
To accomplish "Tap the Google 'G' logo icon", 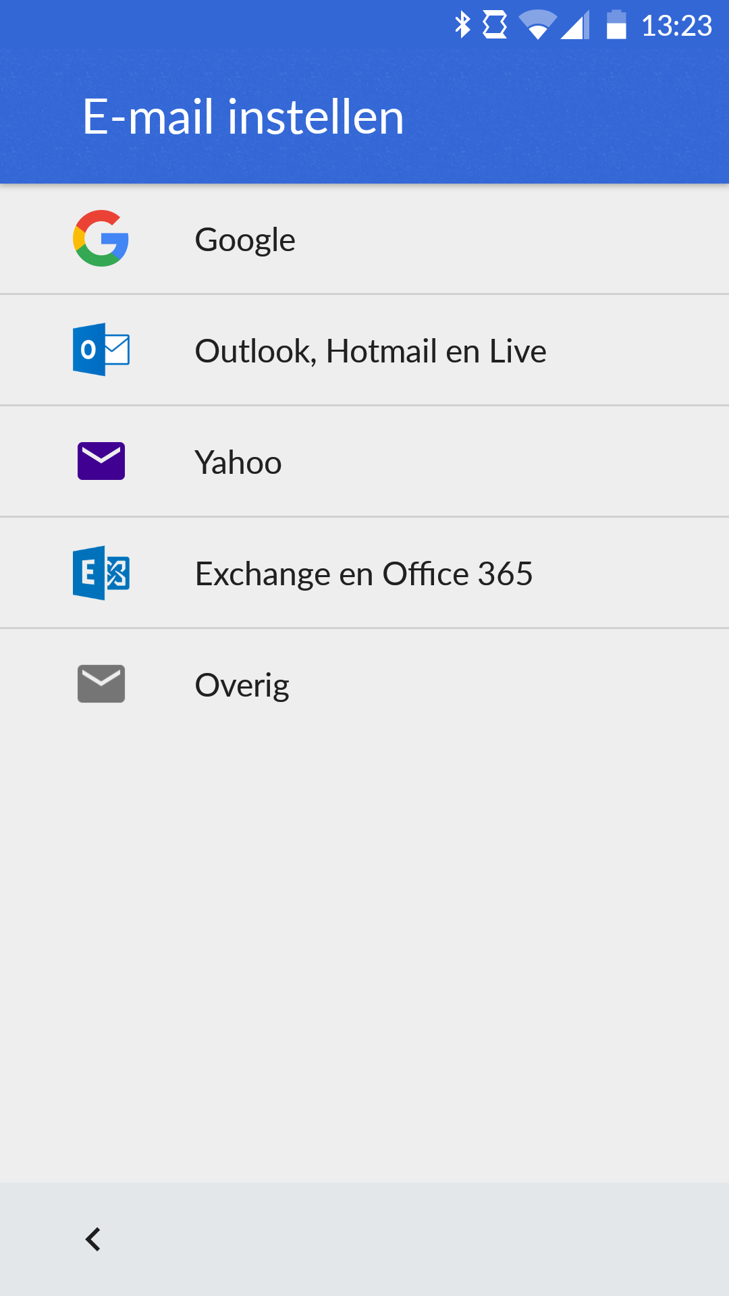I will pyautogui.click(x=101, y=238).
